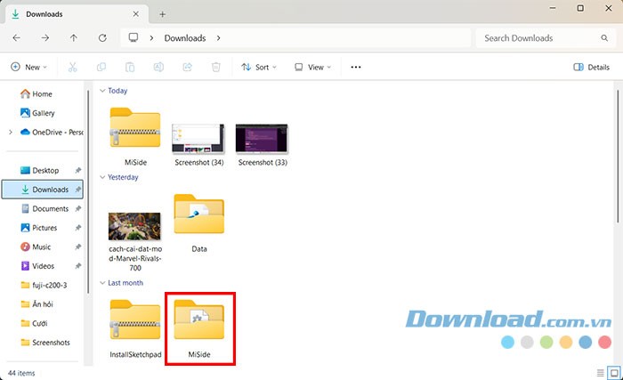The width and height of the screenshot is (623, 380).
Task: Click the Copy icon in toolbar
Action: point(101,67)
